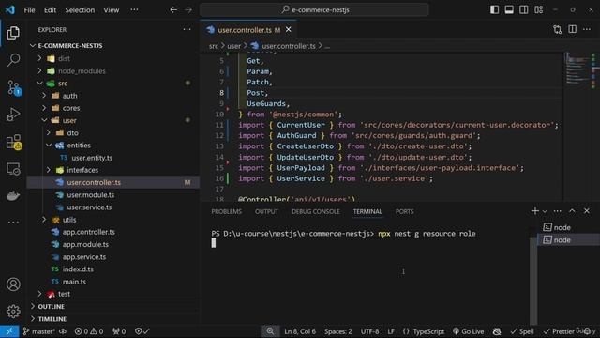
Task: Open the Manage gear settings
Action: coord(13,311)
